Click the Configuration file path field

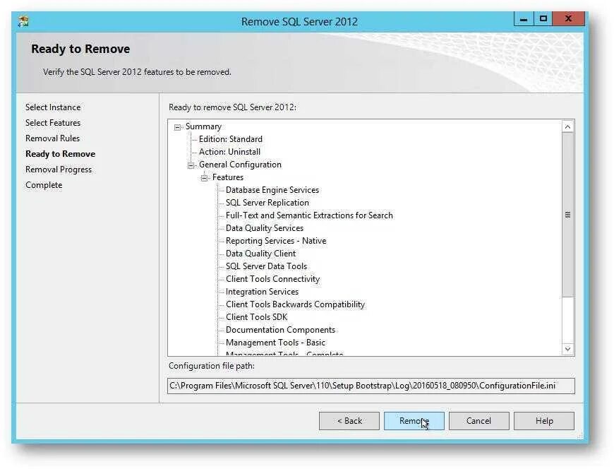tap(371, 386)
